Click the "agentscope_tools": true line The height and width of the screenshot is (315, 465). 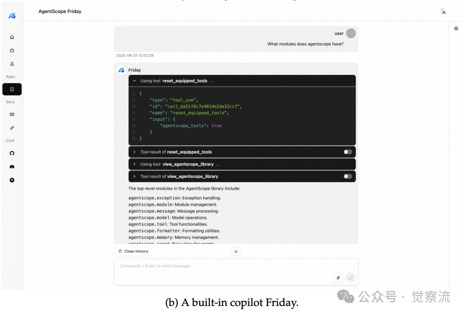click(x=191, y=126)
